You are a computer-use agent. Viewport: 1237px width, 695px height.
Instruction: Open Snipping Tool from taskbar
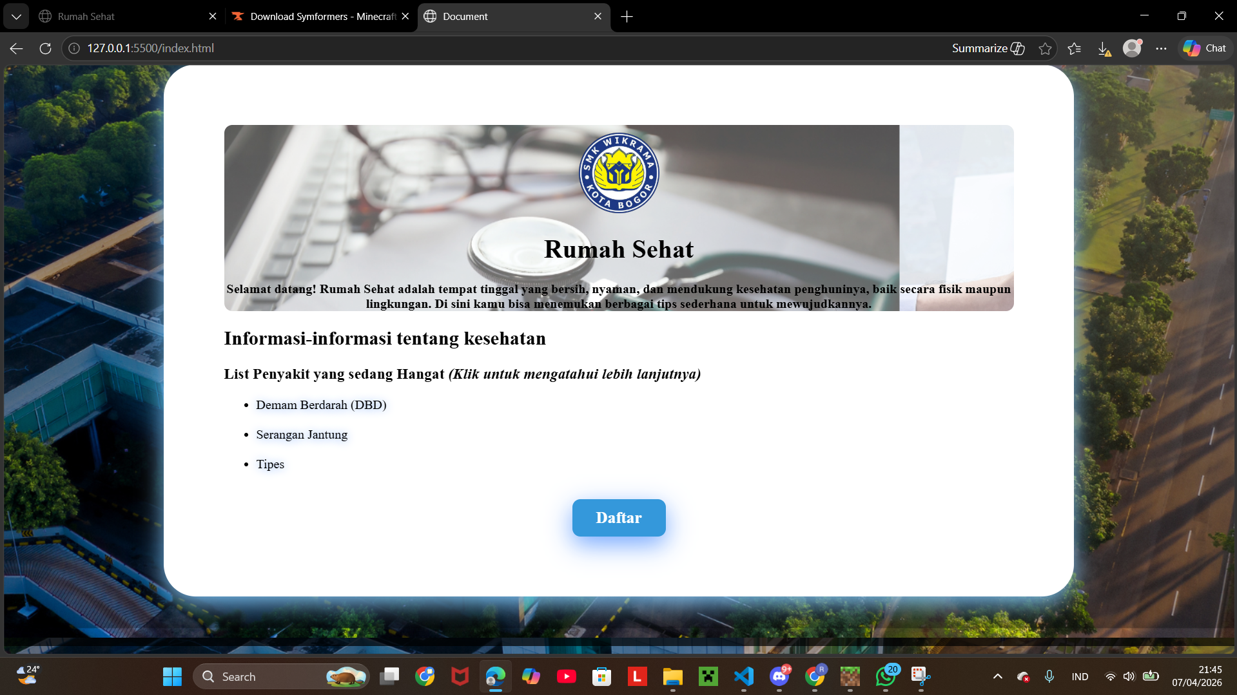(x=920, y=676)
